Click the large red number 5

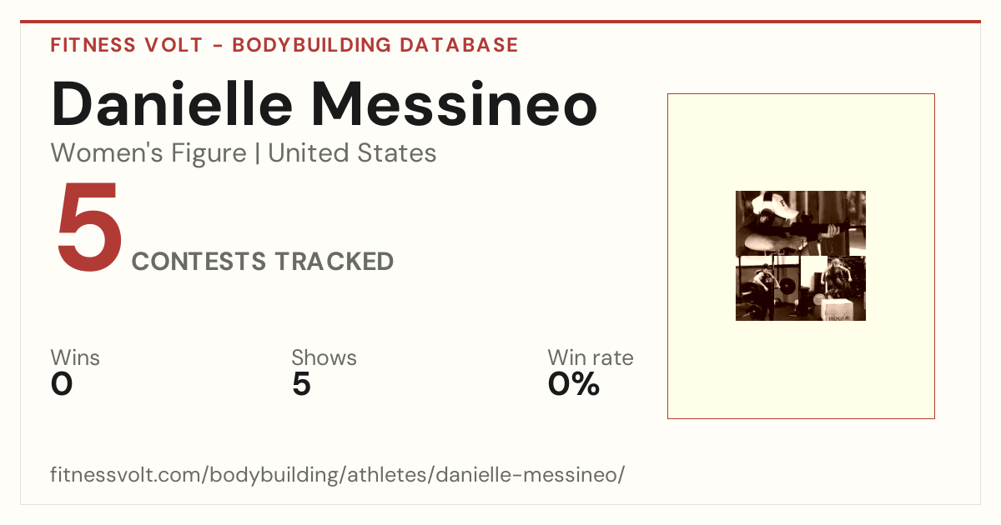coord(89,227)
